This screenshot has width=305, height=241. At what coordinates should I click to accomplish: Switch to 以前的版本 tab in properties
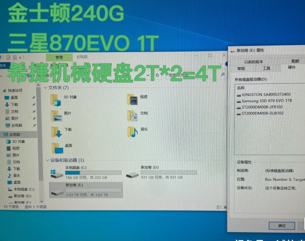254,62
